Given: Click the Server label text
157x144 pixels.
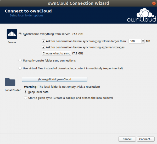Looking at the screenshot, I should (x=12, y=42).
